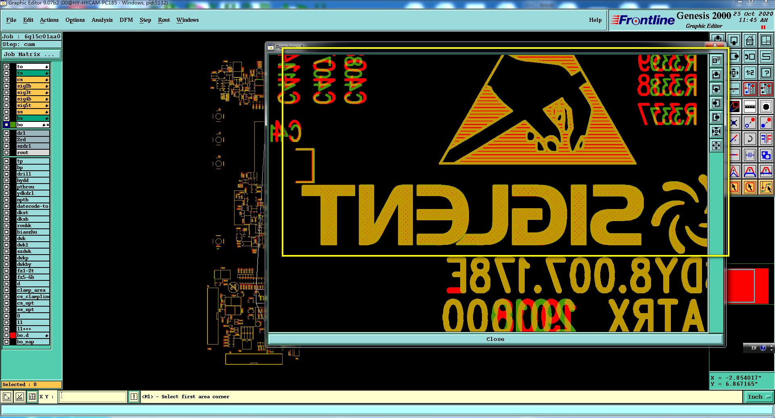Toggle the right traffic-light net icon
Screen dimensions: 775x418
pyautogui.click(x=766, y=88)
